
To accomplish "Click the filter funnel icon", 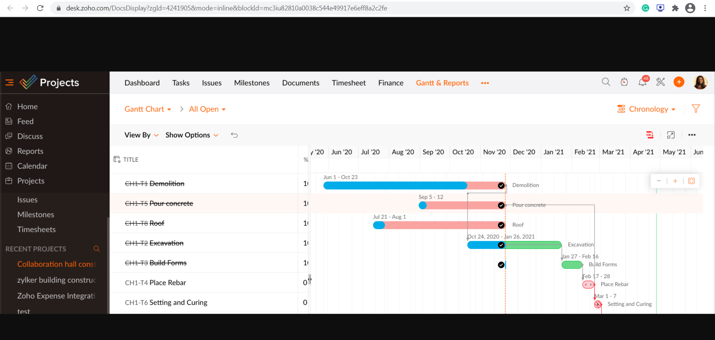I will (x=696, y=109).
